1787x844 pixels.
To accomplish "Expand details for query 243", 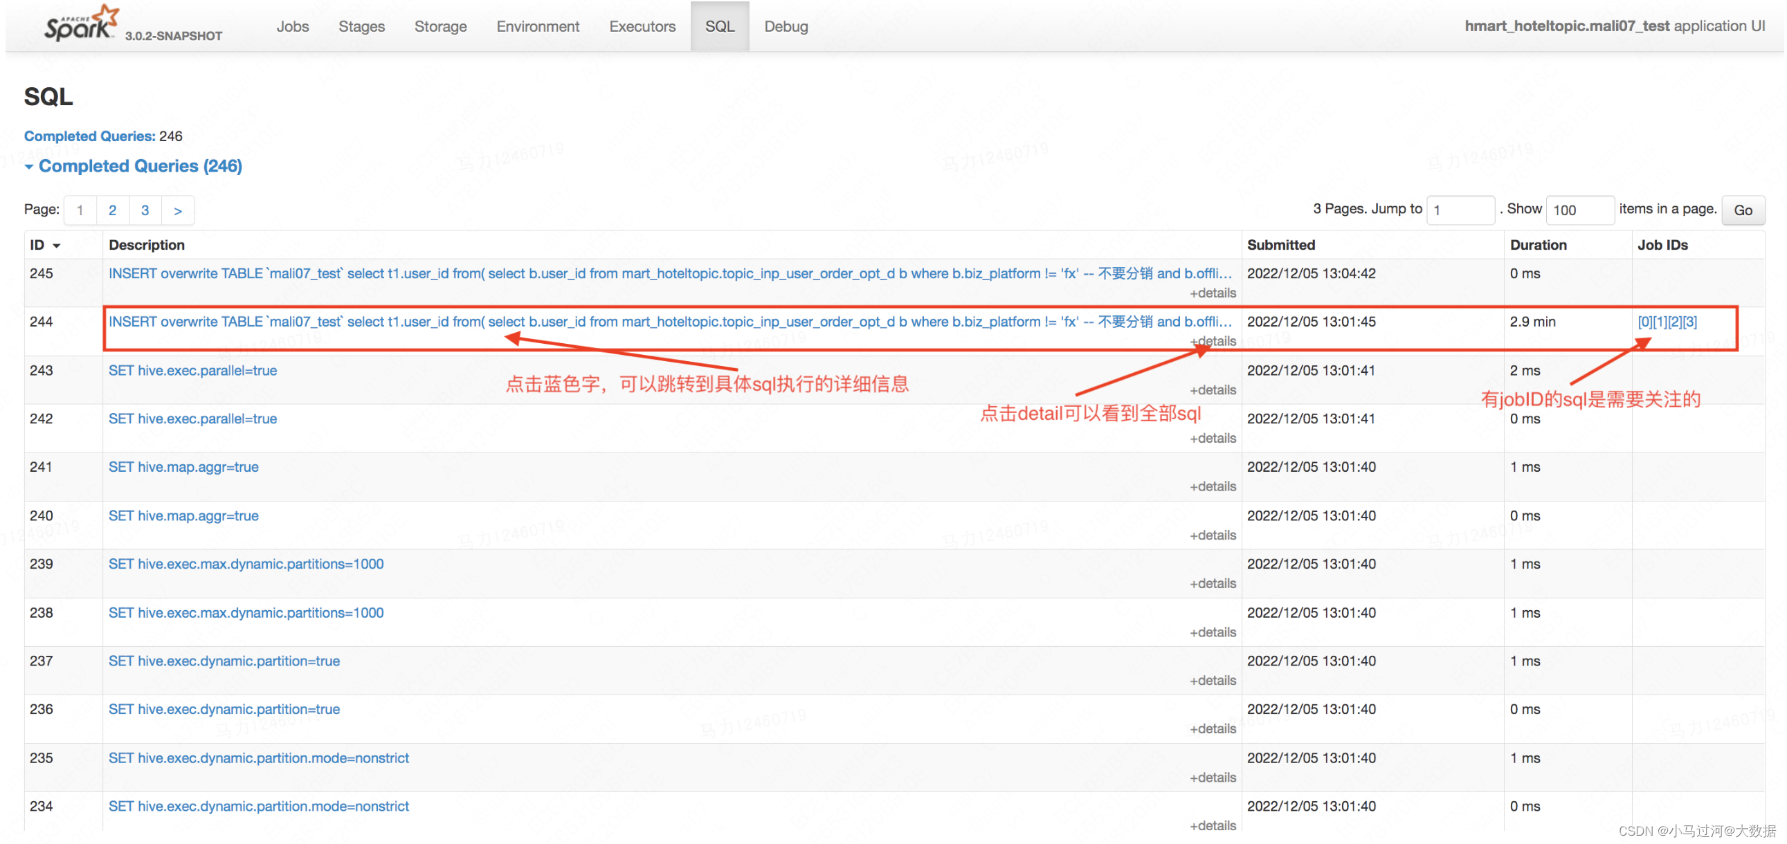I will (1213, 389).
